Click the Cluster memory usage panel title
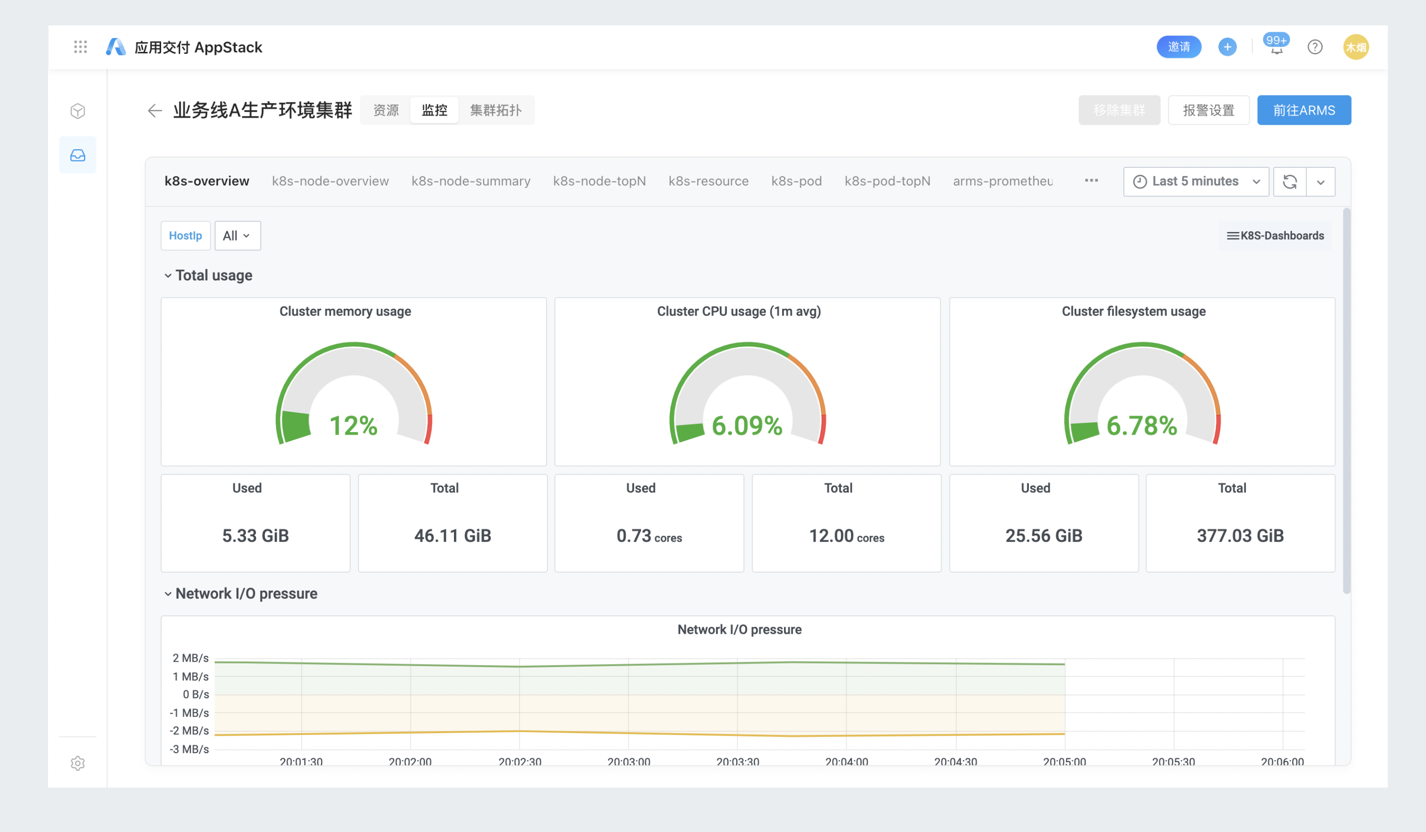The width and height of the screenshot is (1426, 832). click(345, 312)
